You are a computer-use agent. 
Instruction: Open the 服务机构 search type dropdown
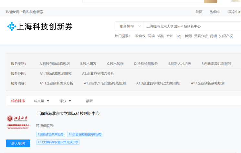[x=130, y=26]
